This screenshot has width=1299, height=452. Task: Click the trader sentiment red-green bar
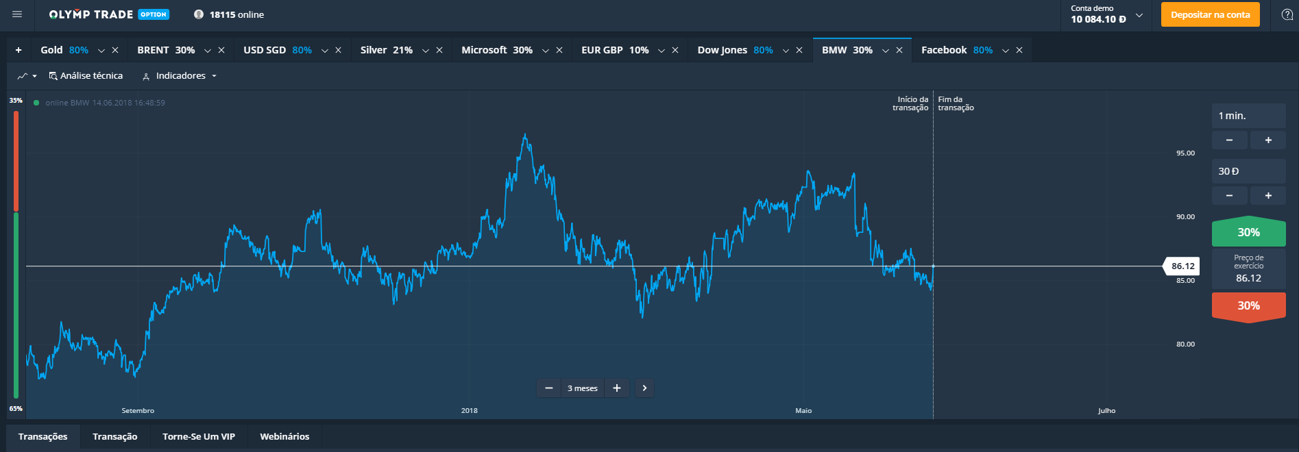tap(16, 253)
